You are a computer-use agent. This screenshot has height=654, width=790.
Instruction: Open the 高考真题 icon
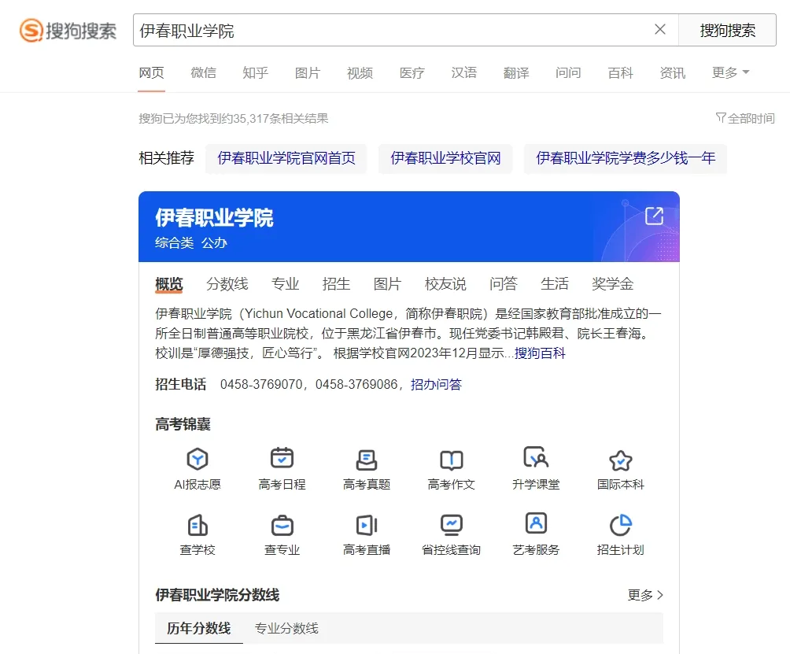click(367, 459)
